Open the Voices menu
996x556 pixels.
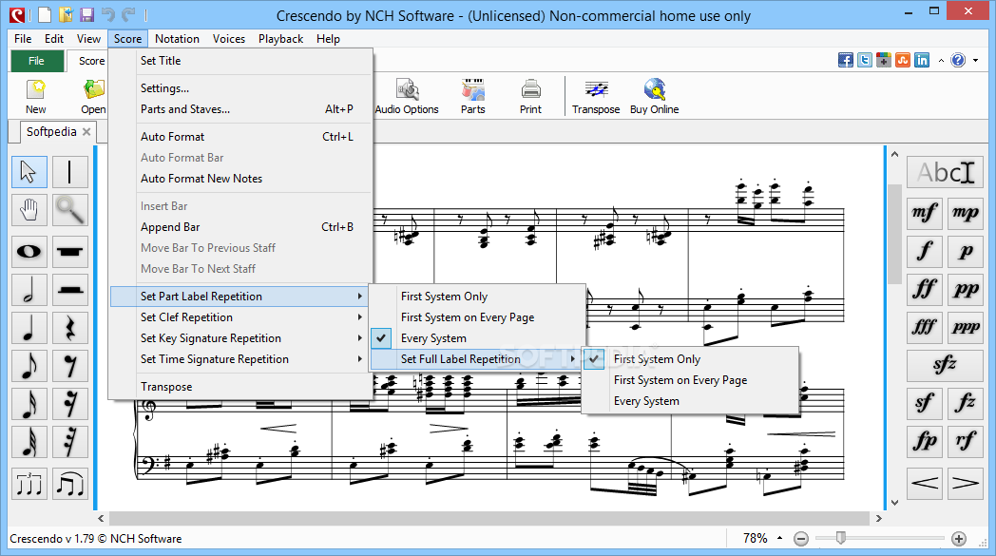pos(229,39)
